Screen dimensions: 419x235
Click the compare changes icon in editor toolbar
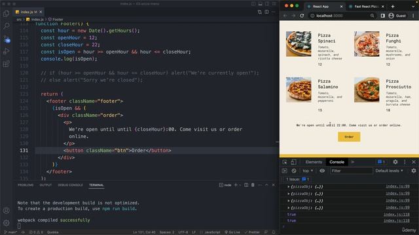tap(260, 12)
